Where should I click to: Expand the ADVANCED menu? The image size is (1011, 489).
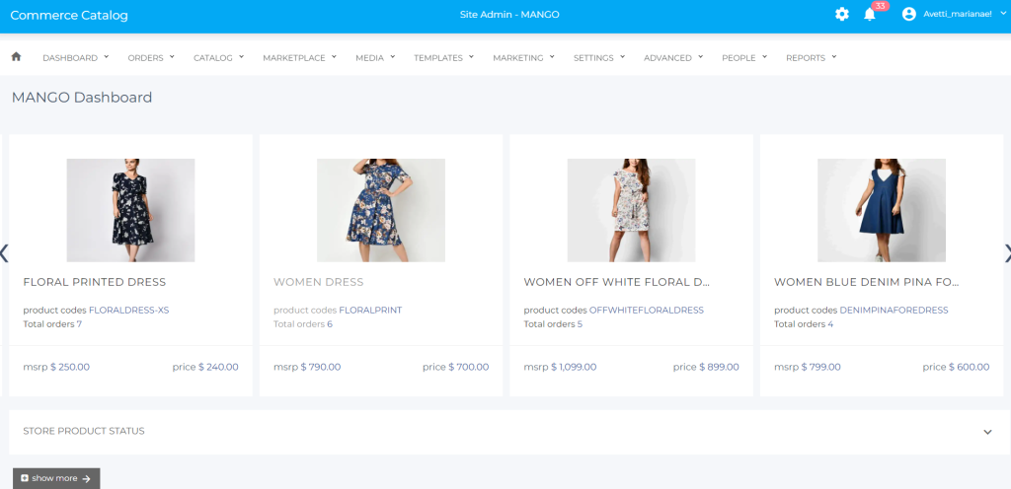(x=673, y=58)
